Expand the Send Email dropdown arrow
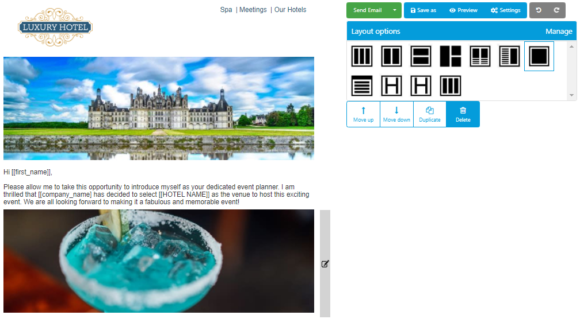This screenshot has width=580, height=319. pyautogui.click(x=395, y=10)
